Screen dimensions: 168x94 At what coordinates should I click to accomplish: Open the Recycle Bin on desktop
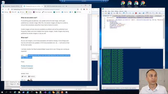point(3,2)
